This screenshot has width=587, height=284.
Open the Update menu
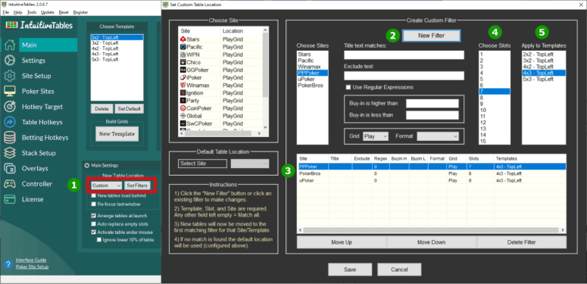coord(48,12)
